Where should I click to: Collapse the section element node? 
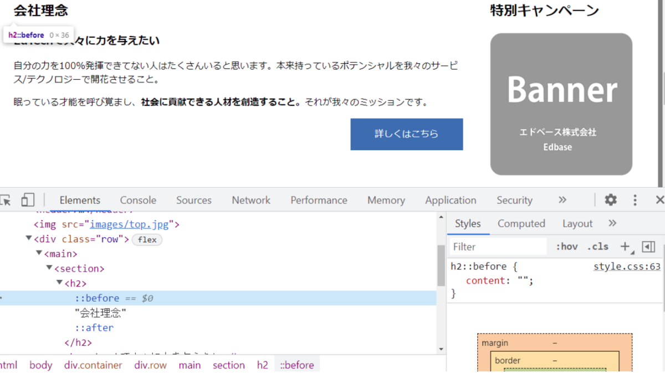point(49,267)
